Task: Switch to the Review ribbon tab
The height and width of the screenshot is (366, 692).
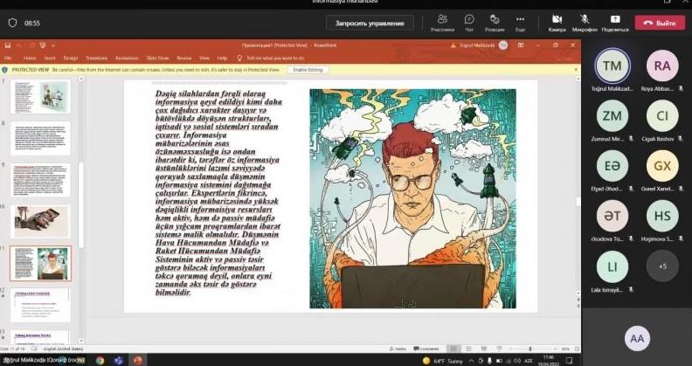Action: (184, 59)
